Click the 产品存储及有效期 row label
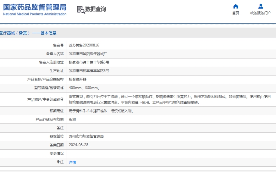 click(x=49, y=120)
